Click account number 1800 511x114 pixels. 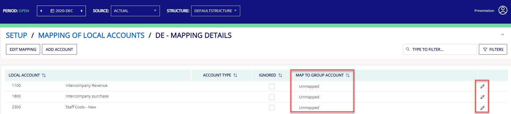[16, 96]
